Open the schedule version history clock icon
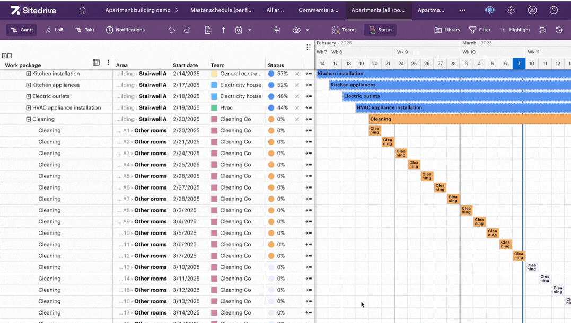 tap(560, 30)
